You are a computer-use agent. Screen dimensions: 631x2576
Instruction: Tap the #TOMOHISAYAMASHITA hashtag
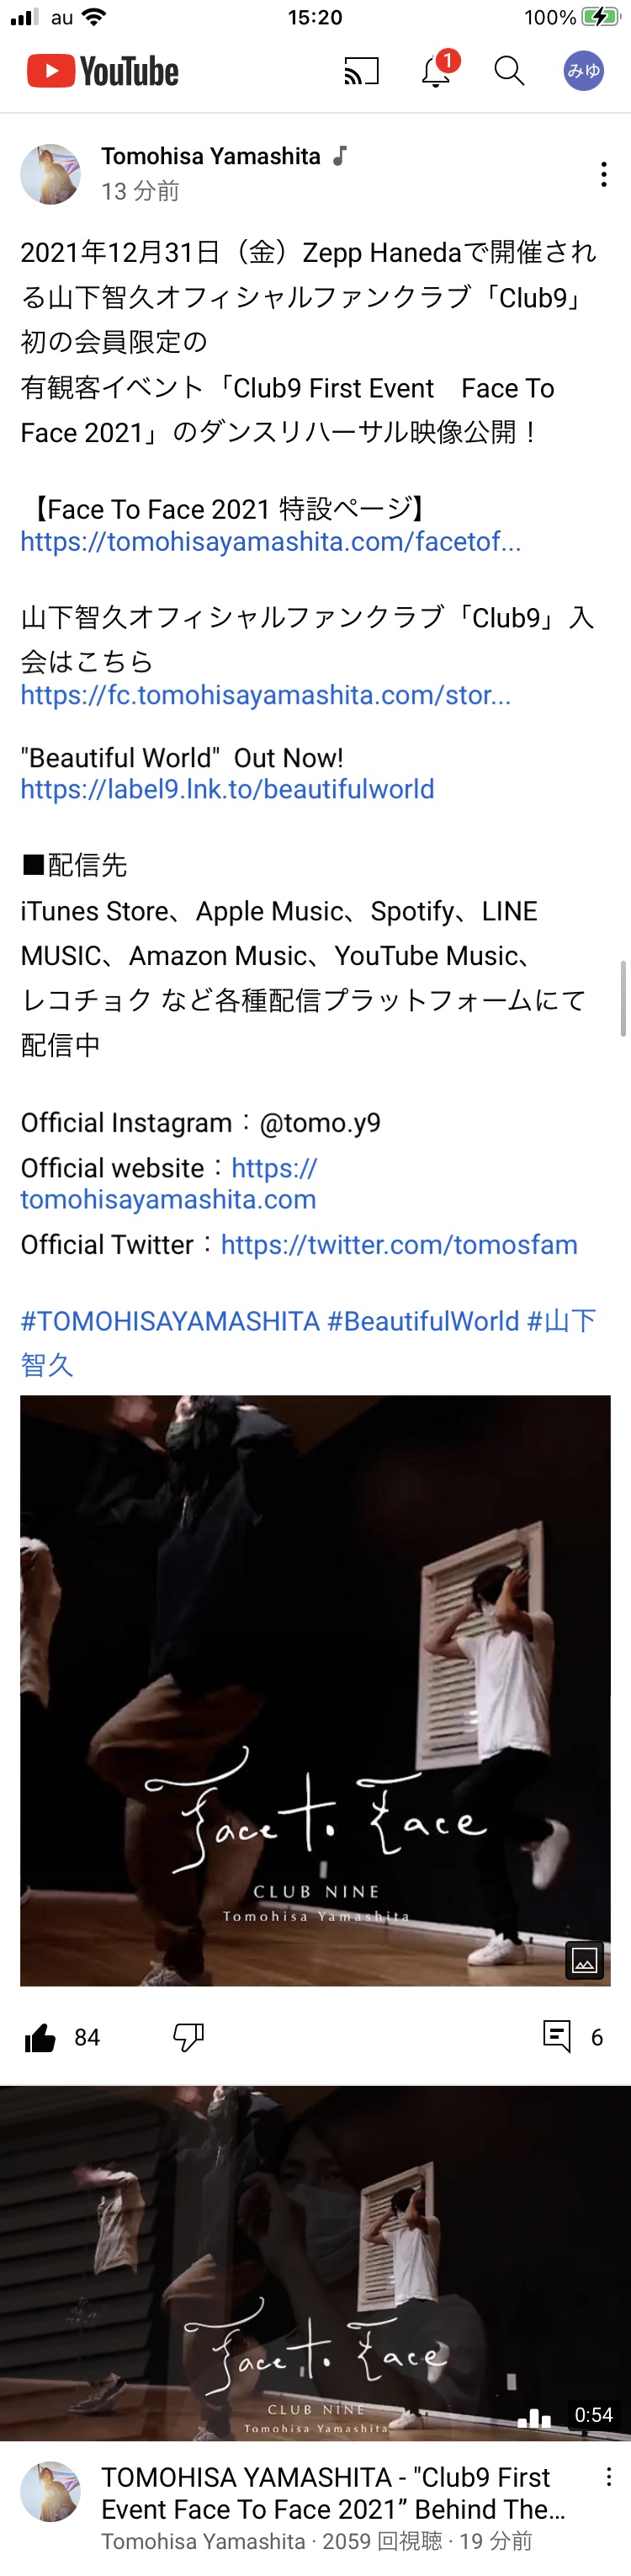(170, 1321)
